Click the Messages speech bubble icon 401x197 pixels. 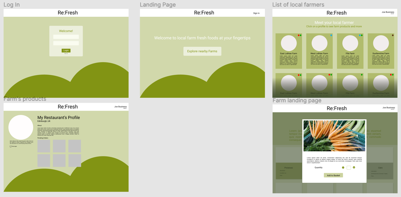(11, 146)
